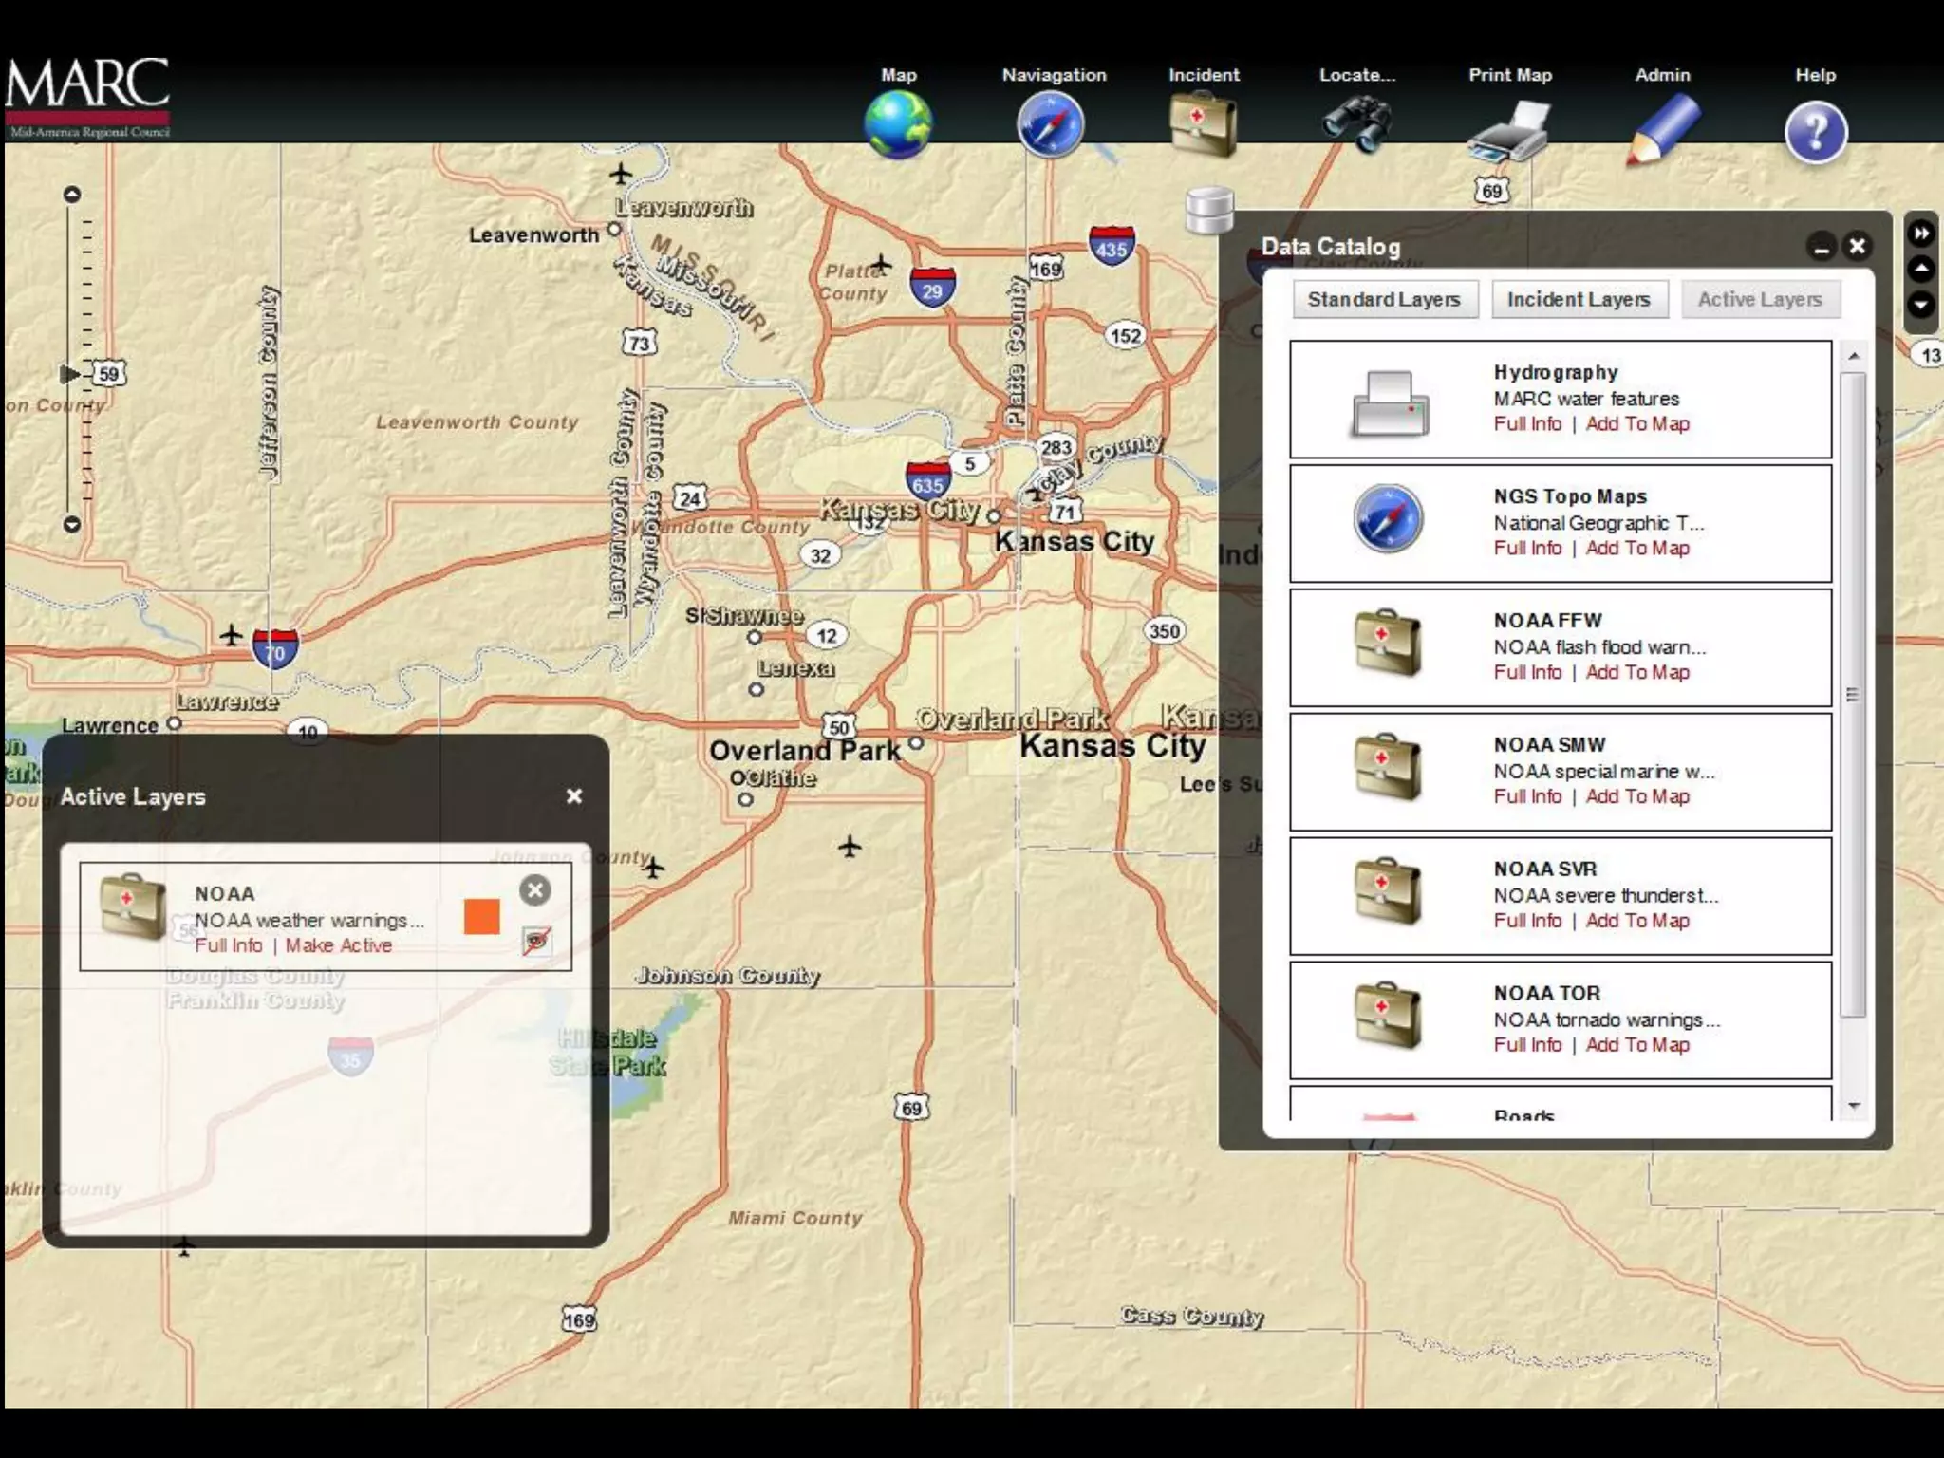This screenshot has height=1458, width=1944.
Task: Switch to the Incident Layers tab
Action: (1579, 300)
